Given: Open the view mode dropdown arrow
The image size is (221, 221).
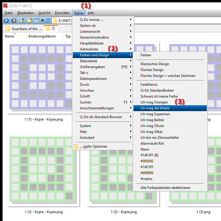Looking at the screenshot, I should (x=42, y=21).
